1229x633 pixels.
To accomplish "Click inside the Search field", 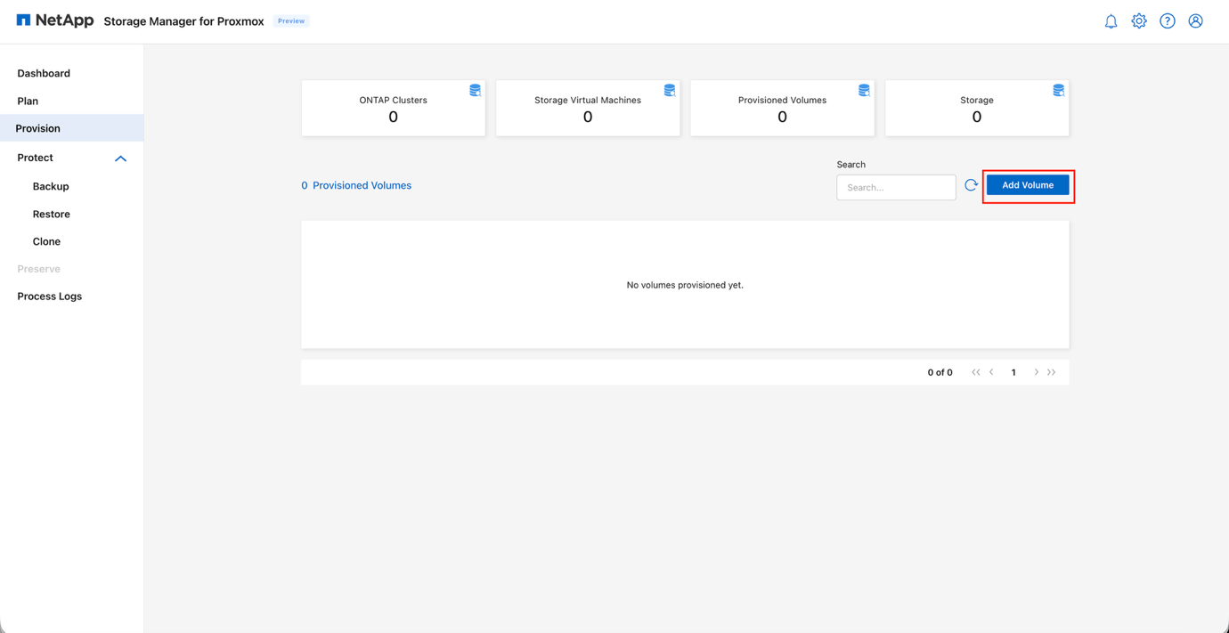I will pyautogui.click(x=895, y=187).
